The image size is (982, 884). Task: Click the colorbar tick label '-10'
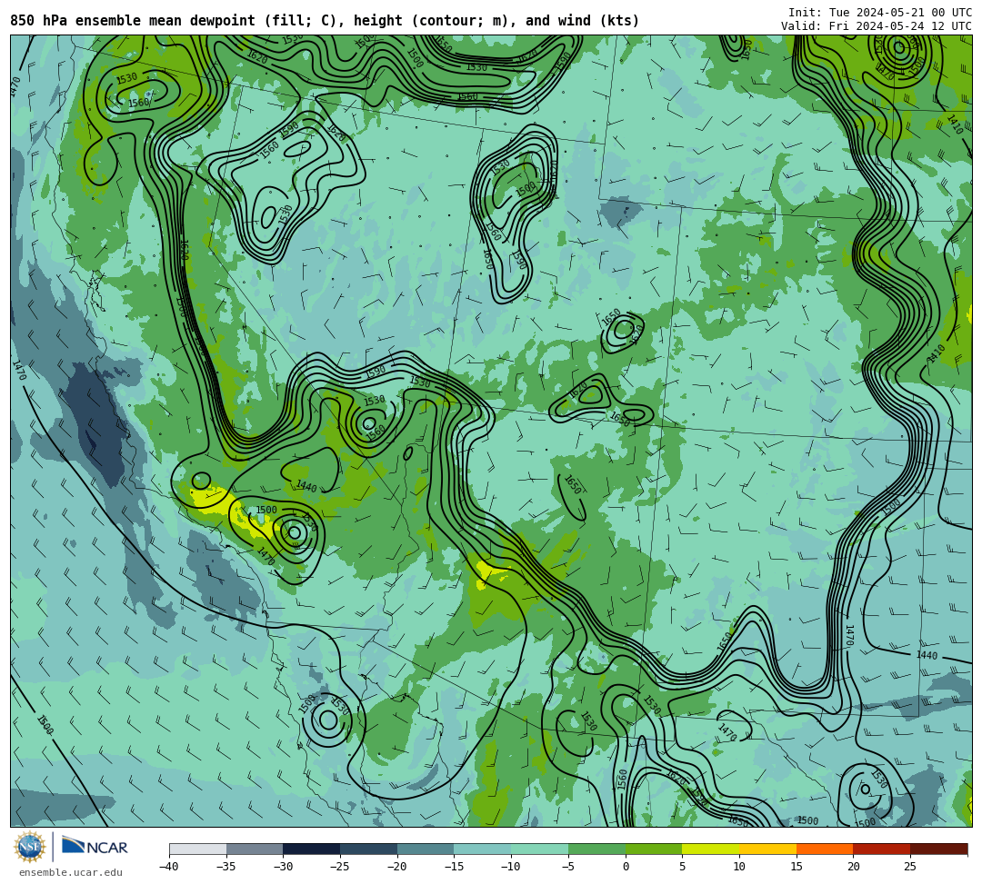(x=510, y=867)
